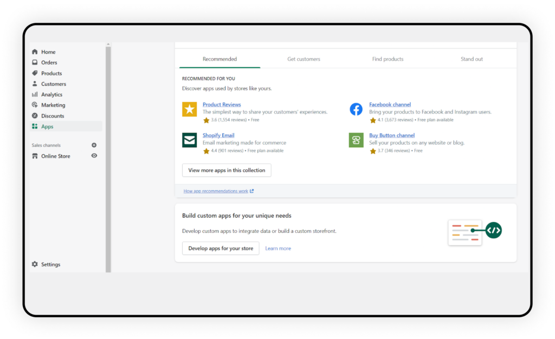Click the Discounts percent badge icon

tap(35, 115)
